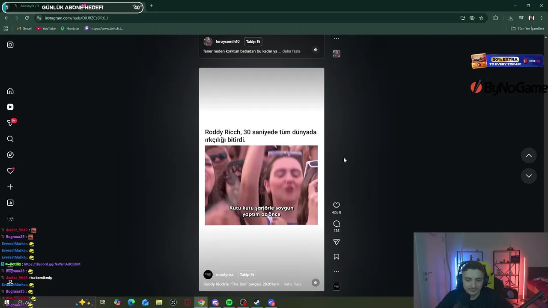Screen dimensions: 548x308
Task: Mute the leroysemih10 reel audio
Action: (x=316, y=50)
